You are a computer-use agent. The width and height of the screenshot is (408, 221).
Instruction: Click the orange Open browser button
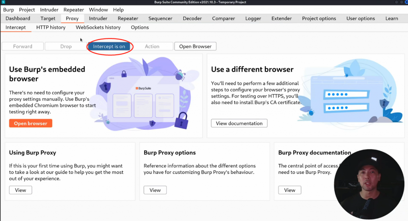click(x=31, y=123)
